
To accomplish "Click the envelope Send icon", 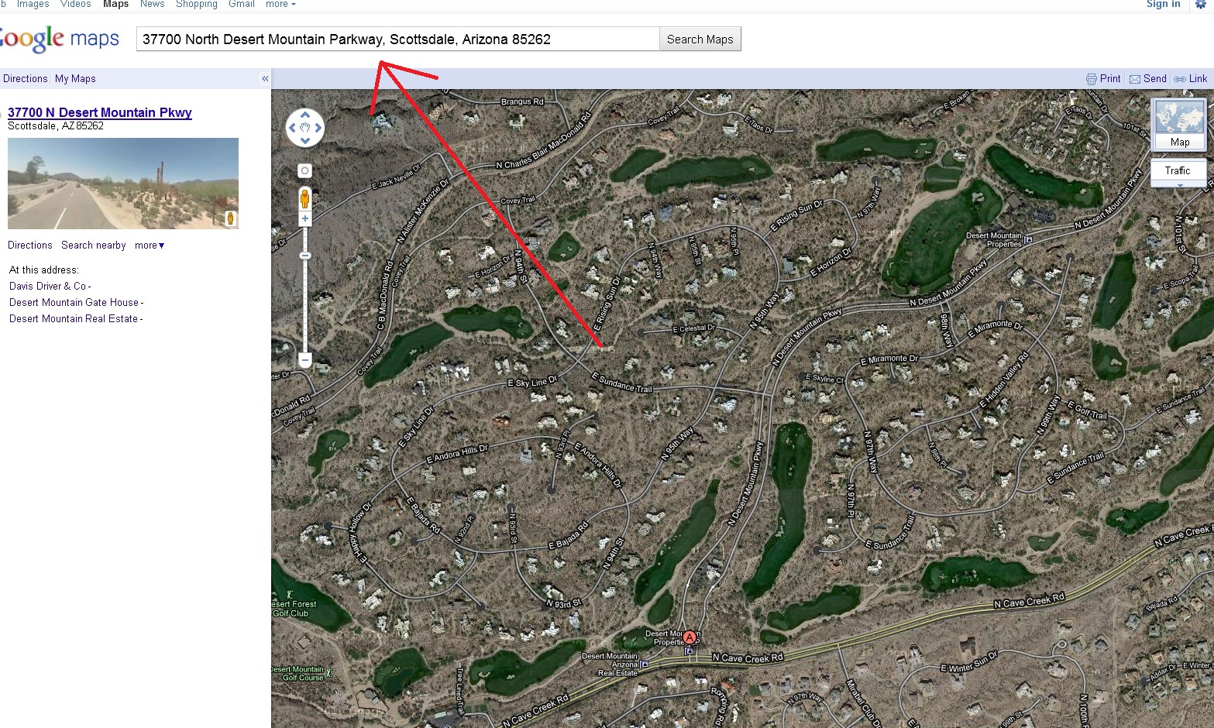I will pos(1135,79).
